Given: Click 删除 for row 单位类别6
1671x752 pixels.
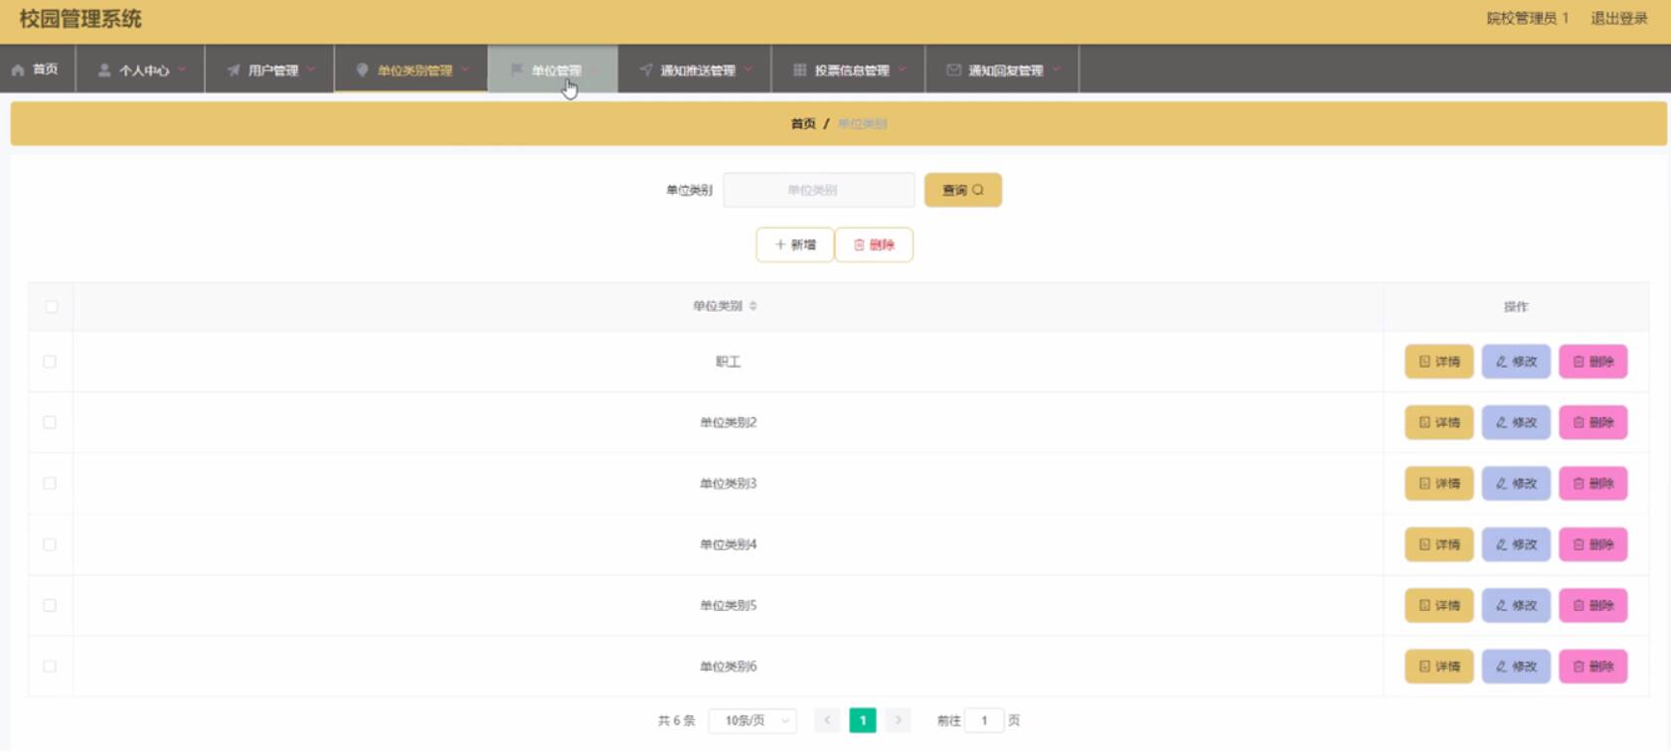Looking at the screenshot, I should [x=1593, y=667].
